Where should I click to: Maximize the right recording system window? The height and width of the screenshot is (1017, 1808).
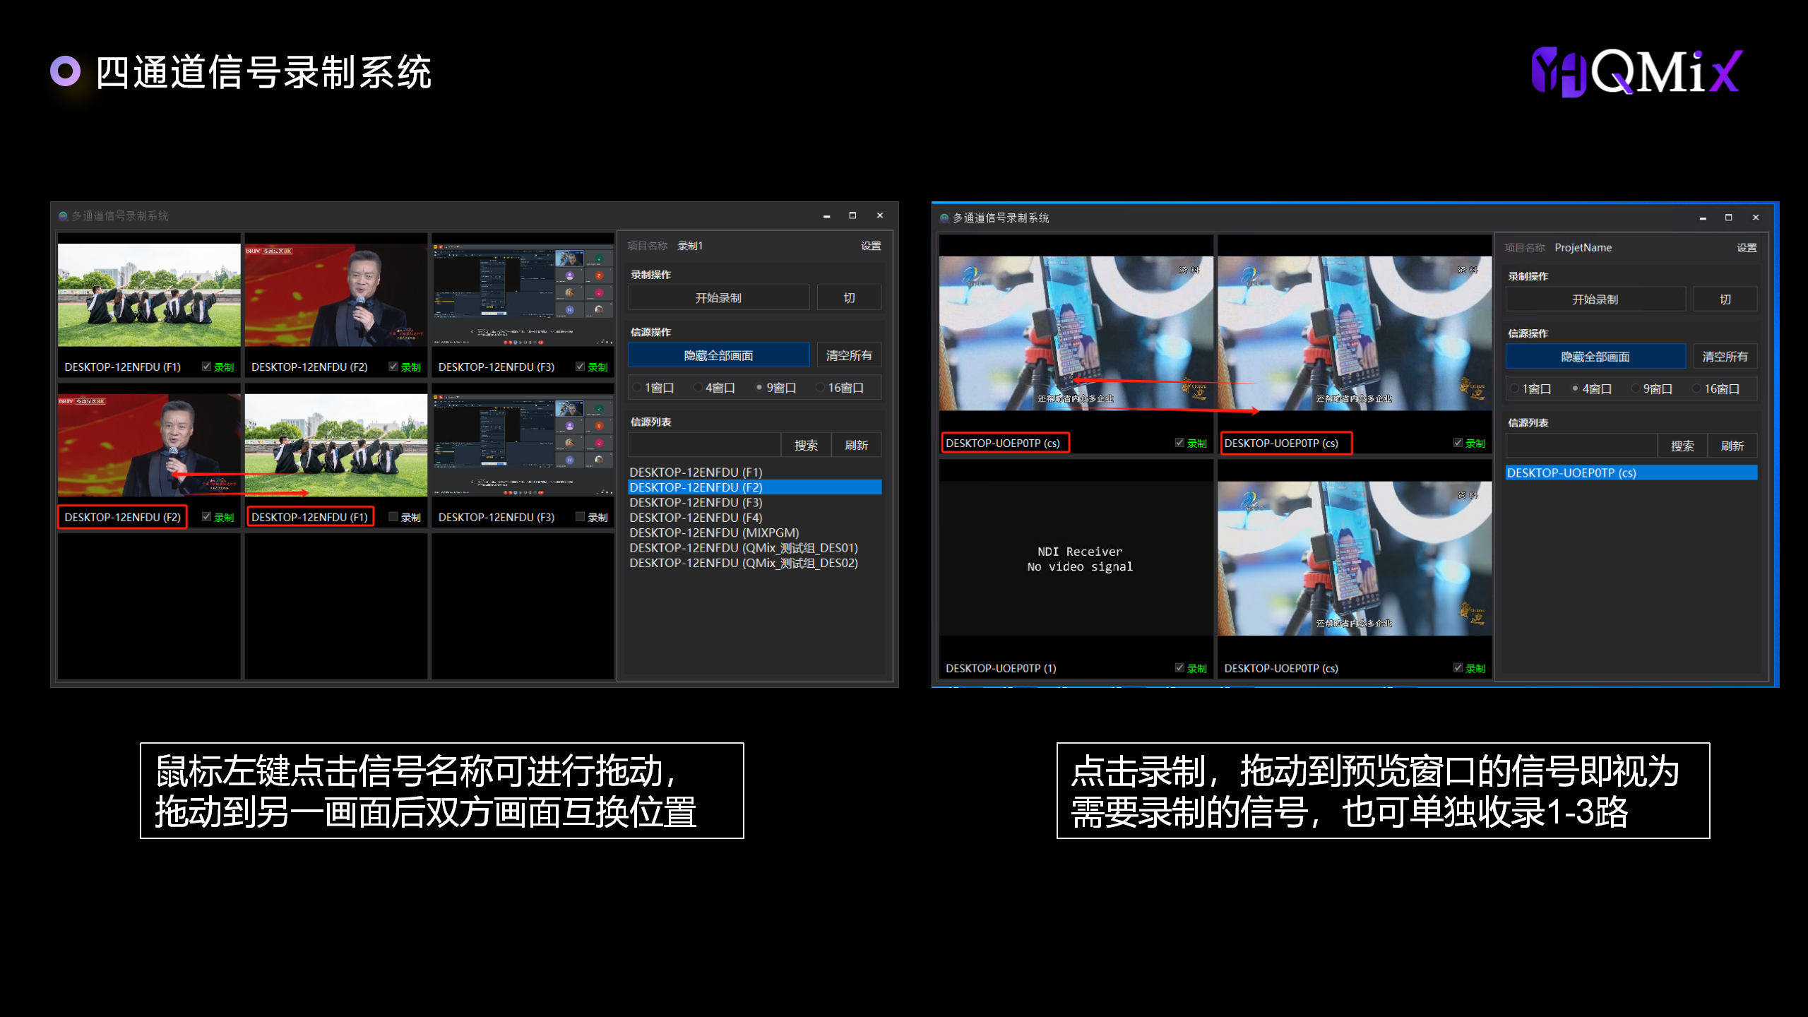pyautogui.click(x=1728, y=218)
